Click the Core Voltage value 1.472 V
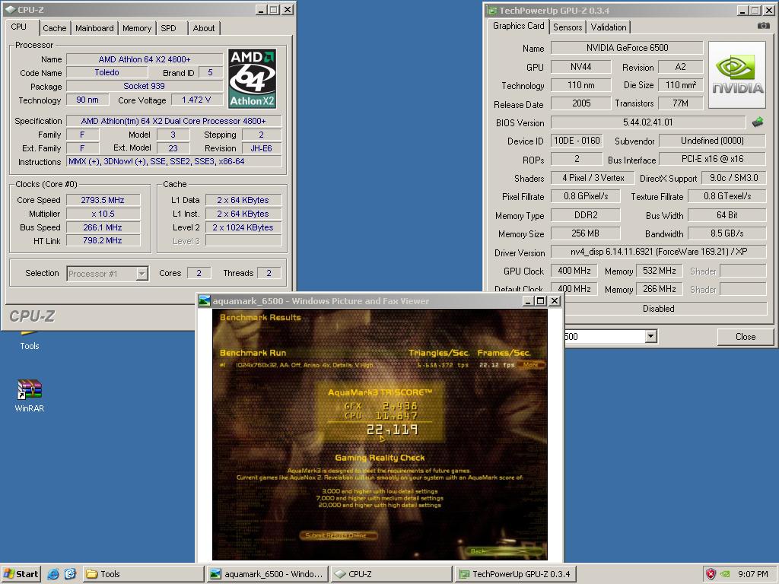The height and width of the screenshot is (584, 779). point(196,100)
